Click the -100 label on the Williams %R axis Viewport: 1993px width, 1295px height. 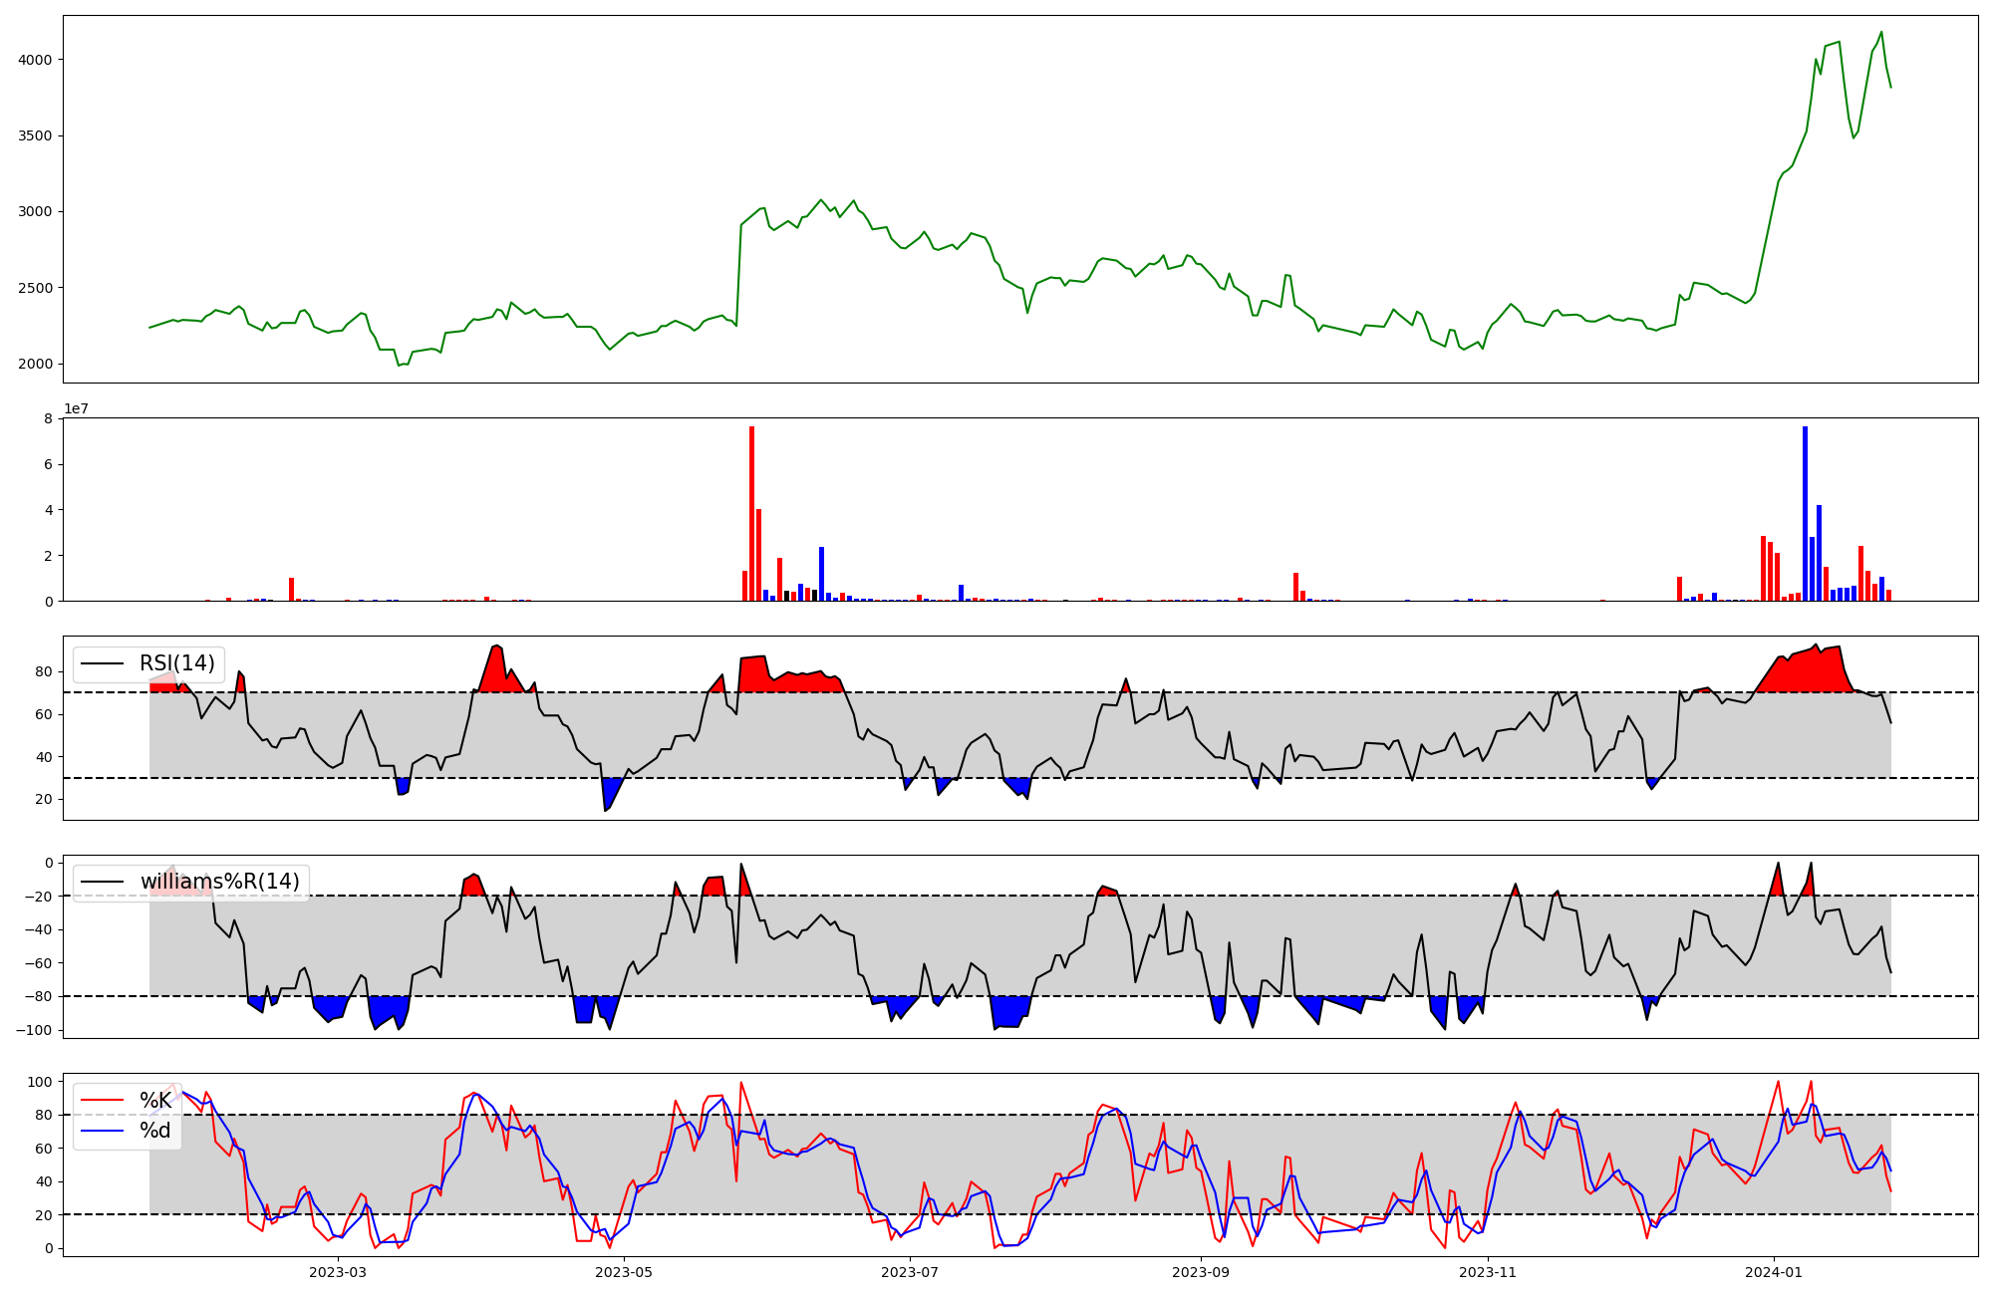click(x=34, y=1030)
